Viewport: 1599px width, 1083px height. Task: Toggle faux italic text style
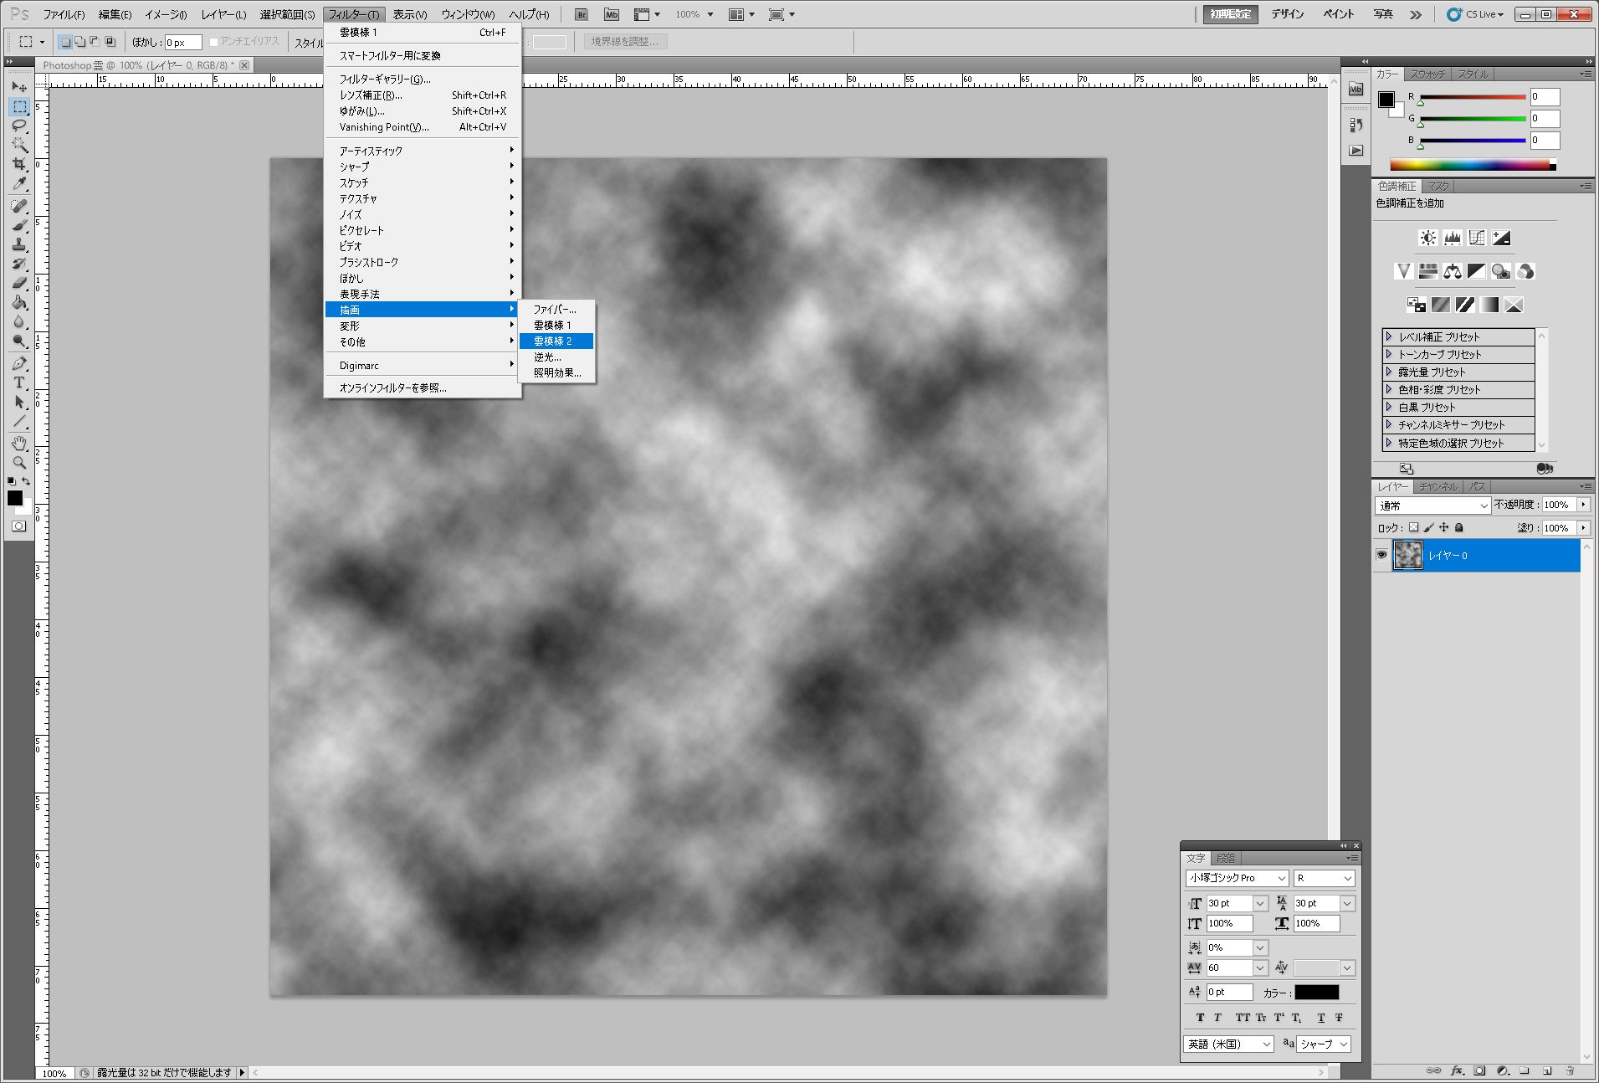click(x=1217, y=1018)
